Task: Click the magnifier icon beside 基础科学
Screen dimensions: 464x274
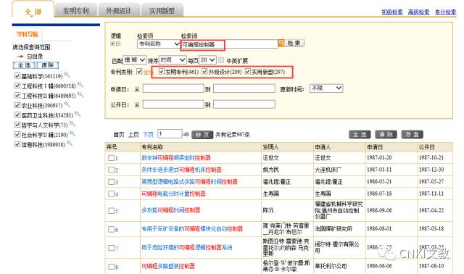Action: tap(67, 75)
